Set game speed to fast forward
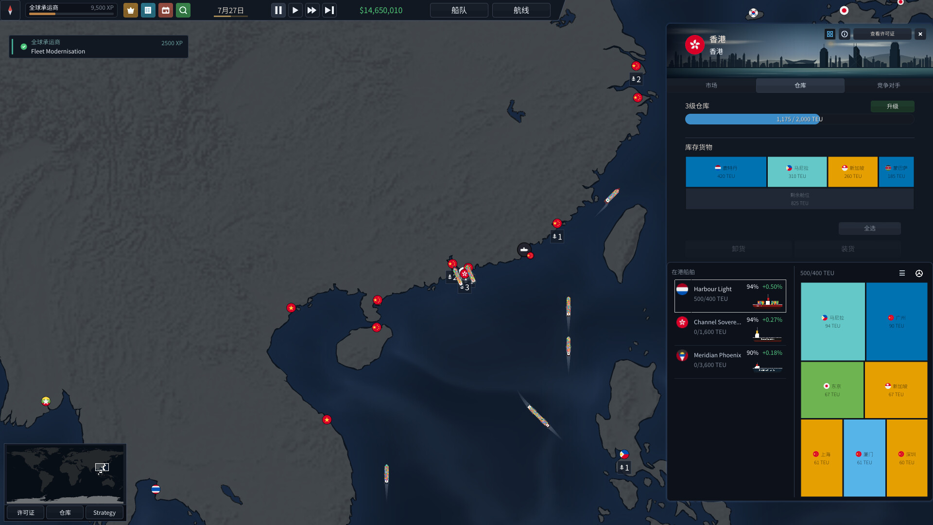The image size is (933, 525). coord(312,10)
